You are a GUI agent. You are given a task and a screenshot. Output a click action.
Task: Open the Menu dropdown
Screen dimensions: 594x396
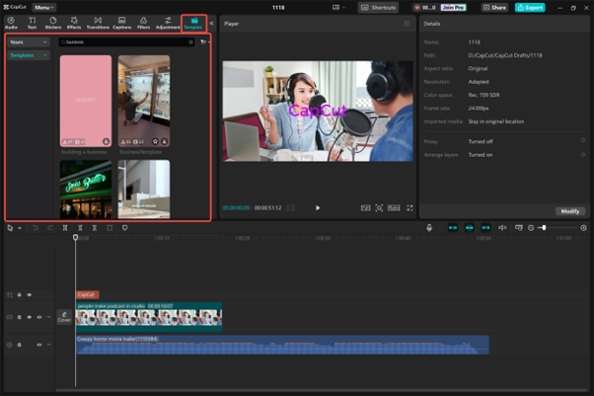44,7
